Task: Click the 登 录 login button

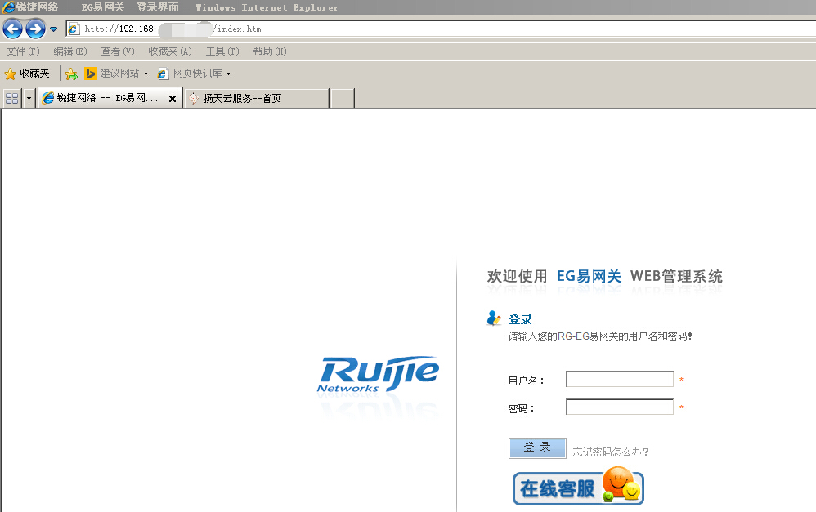Action: [x=537, y=447]
